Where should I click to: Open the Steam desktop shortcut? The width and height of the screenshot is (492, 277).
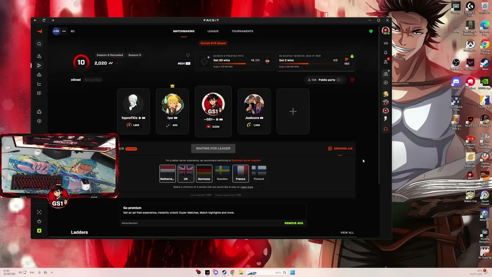tap(485, 64)
